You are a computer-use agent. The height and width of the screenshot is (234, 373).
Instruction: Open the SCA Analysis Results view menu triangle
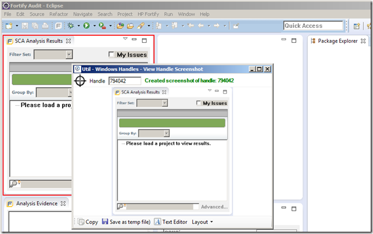125,40
